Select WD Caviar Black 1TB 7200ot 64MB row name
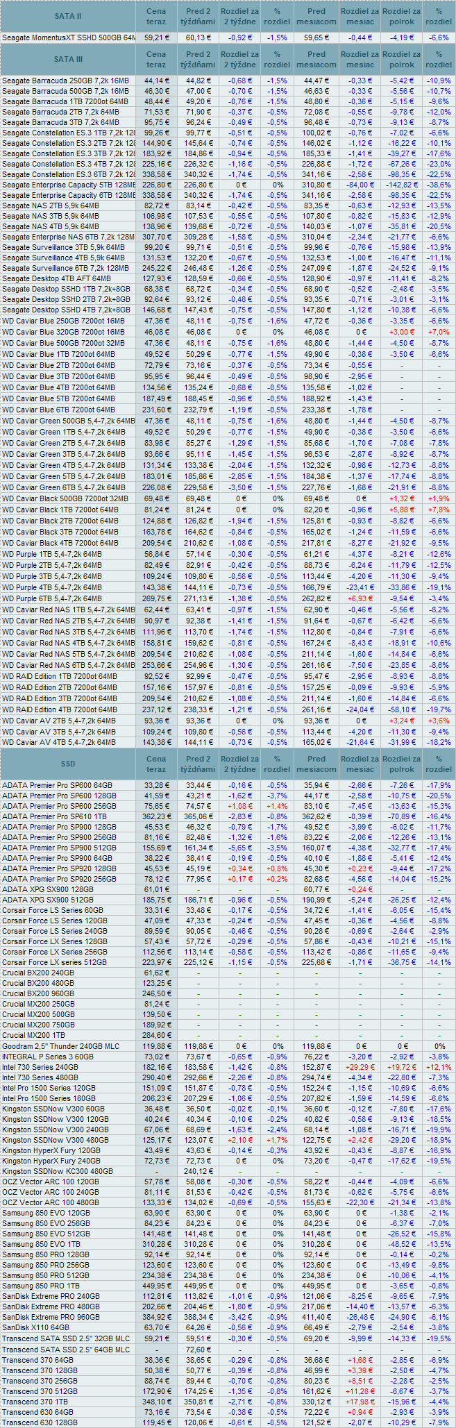456x1428 pixels. [x=60, y=510]
